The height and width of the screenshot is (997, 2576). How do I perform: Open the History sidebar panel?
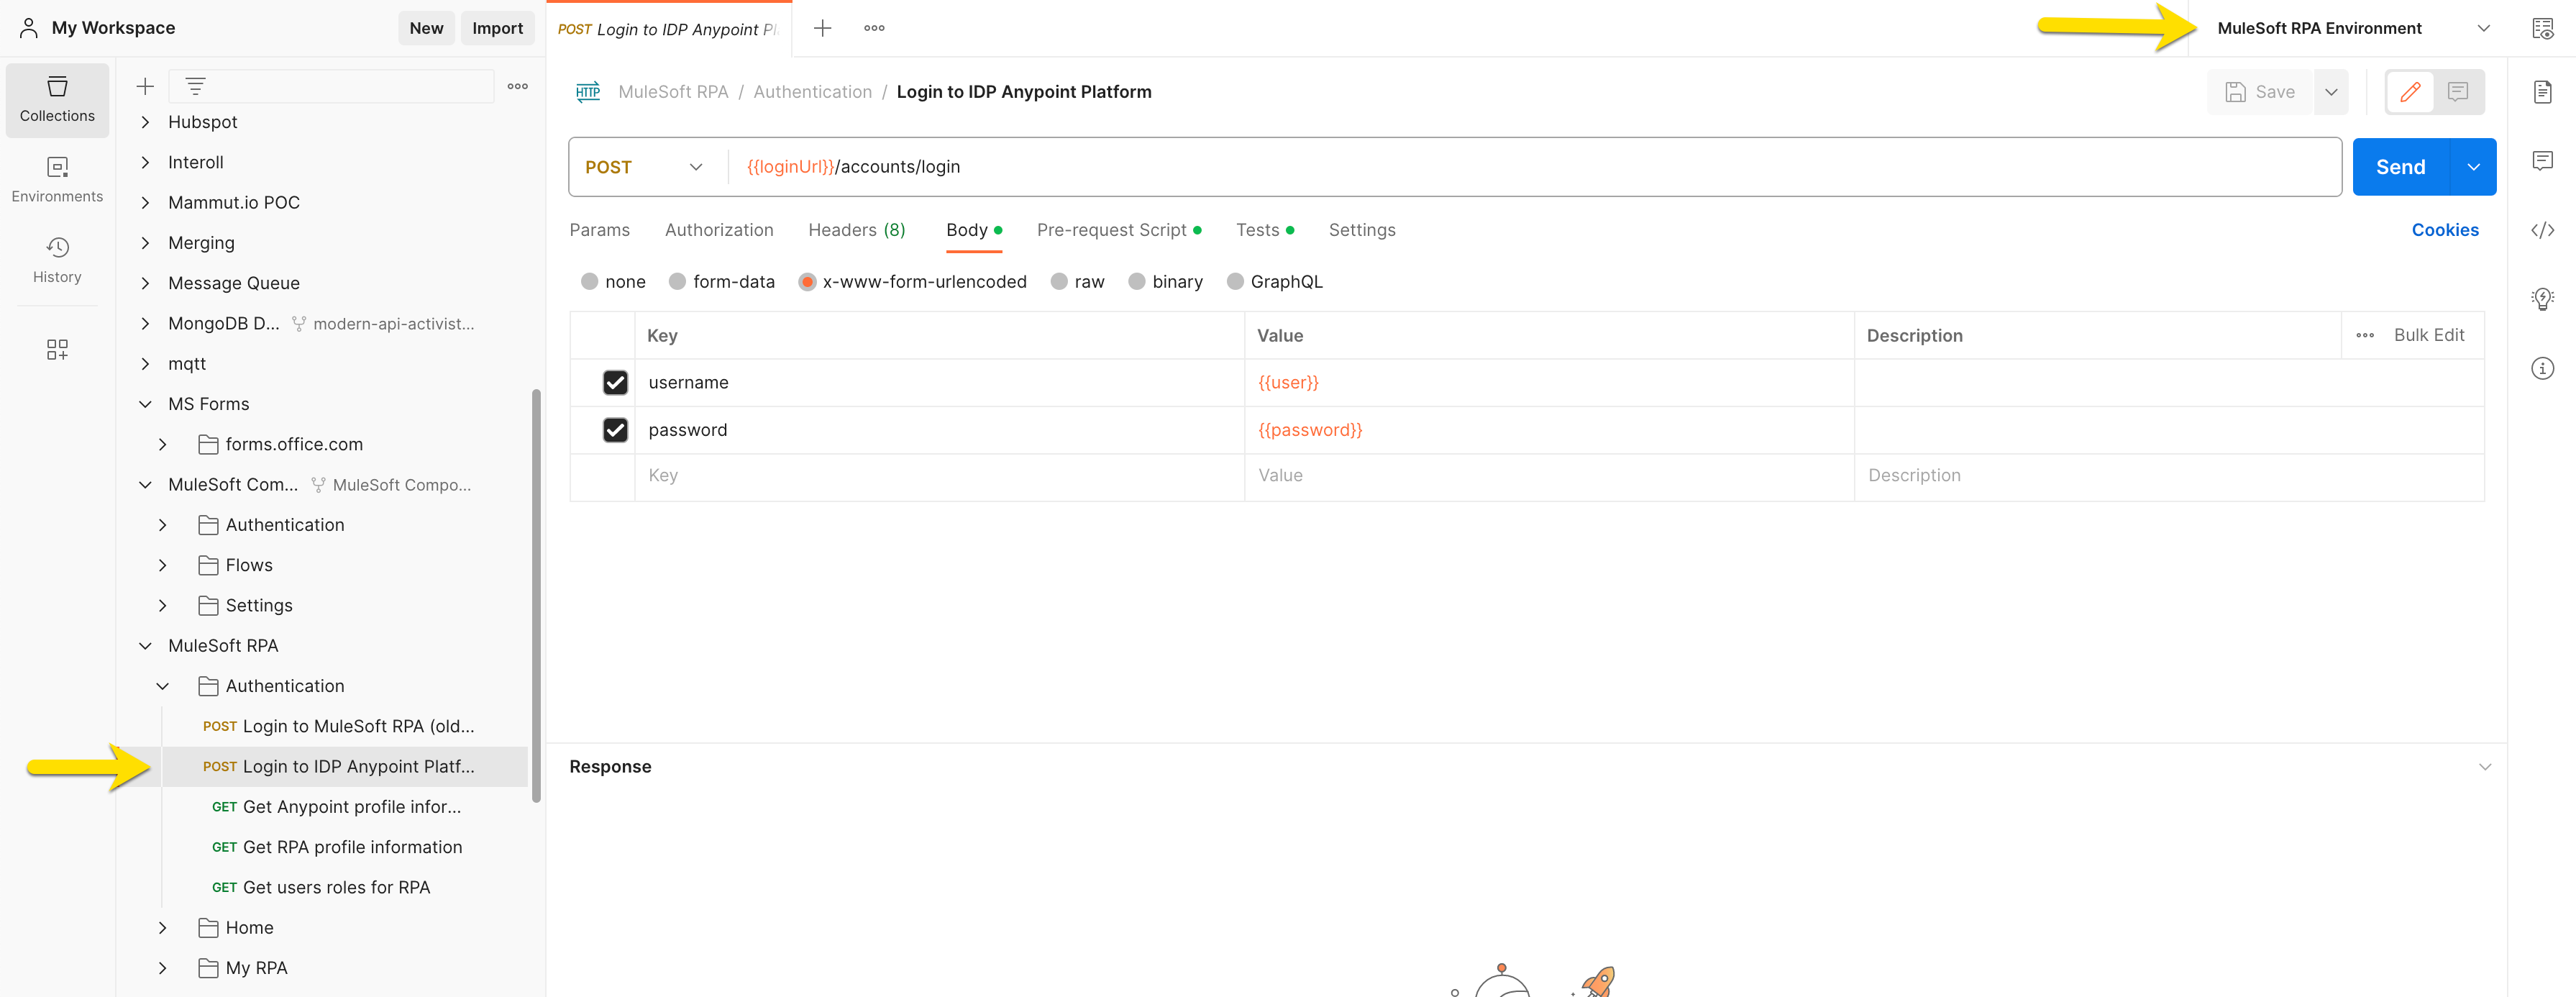point(57,260)
